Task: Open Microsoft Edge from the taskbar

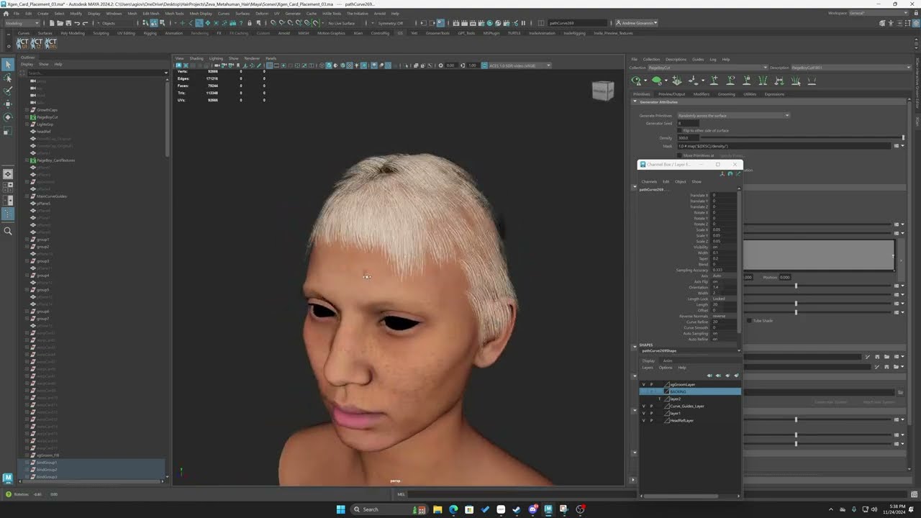Action: pos(453,509)
